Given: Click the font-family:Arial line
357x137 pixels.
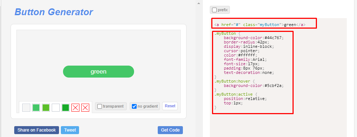Looking at the screenshot, I should tap(245, 59).
